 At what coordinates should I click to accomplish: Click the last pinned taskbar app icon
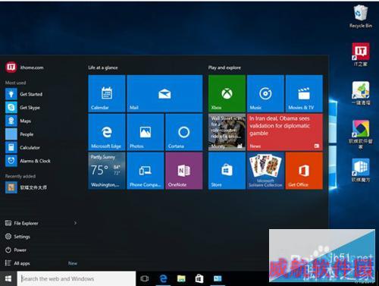pyautogui.click(x=218, y=278)
